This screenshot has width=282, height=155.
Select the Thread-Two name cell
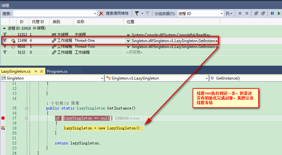[85, 46]
